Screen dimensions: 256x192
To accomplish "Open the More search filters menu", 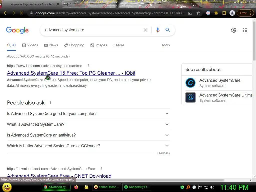I will [x=118, y=45].
